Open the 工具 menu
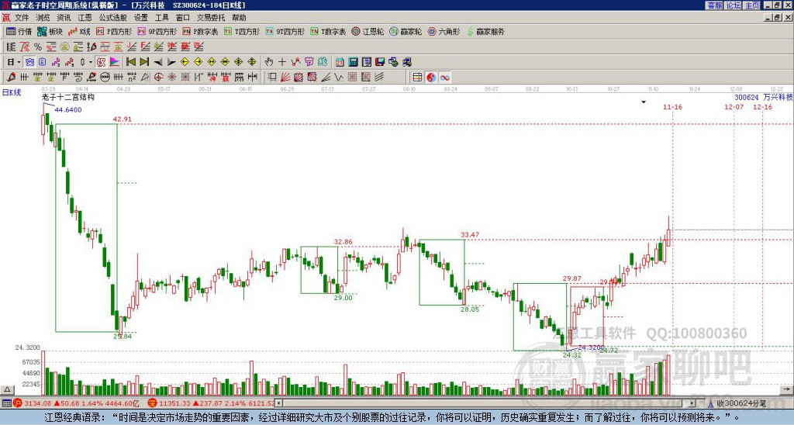The width and height of the screenshot is (794, 425). point(161,18)
